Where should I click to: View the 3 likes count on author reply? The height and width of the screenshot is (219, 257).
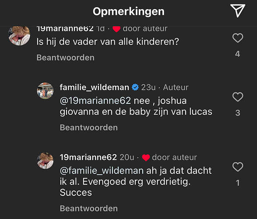coord(238,113)
